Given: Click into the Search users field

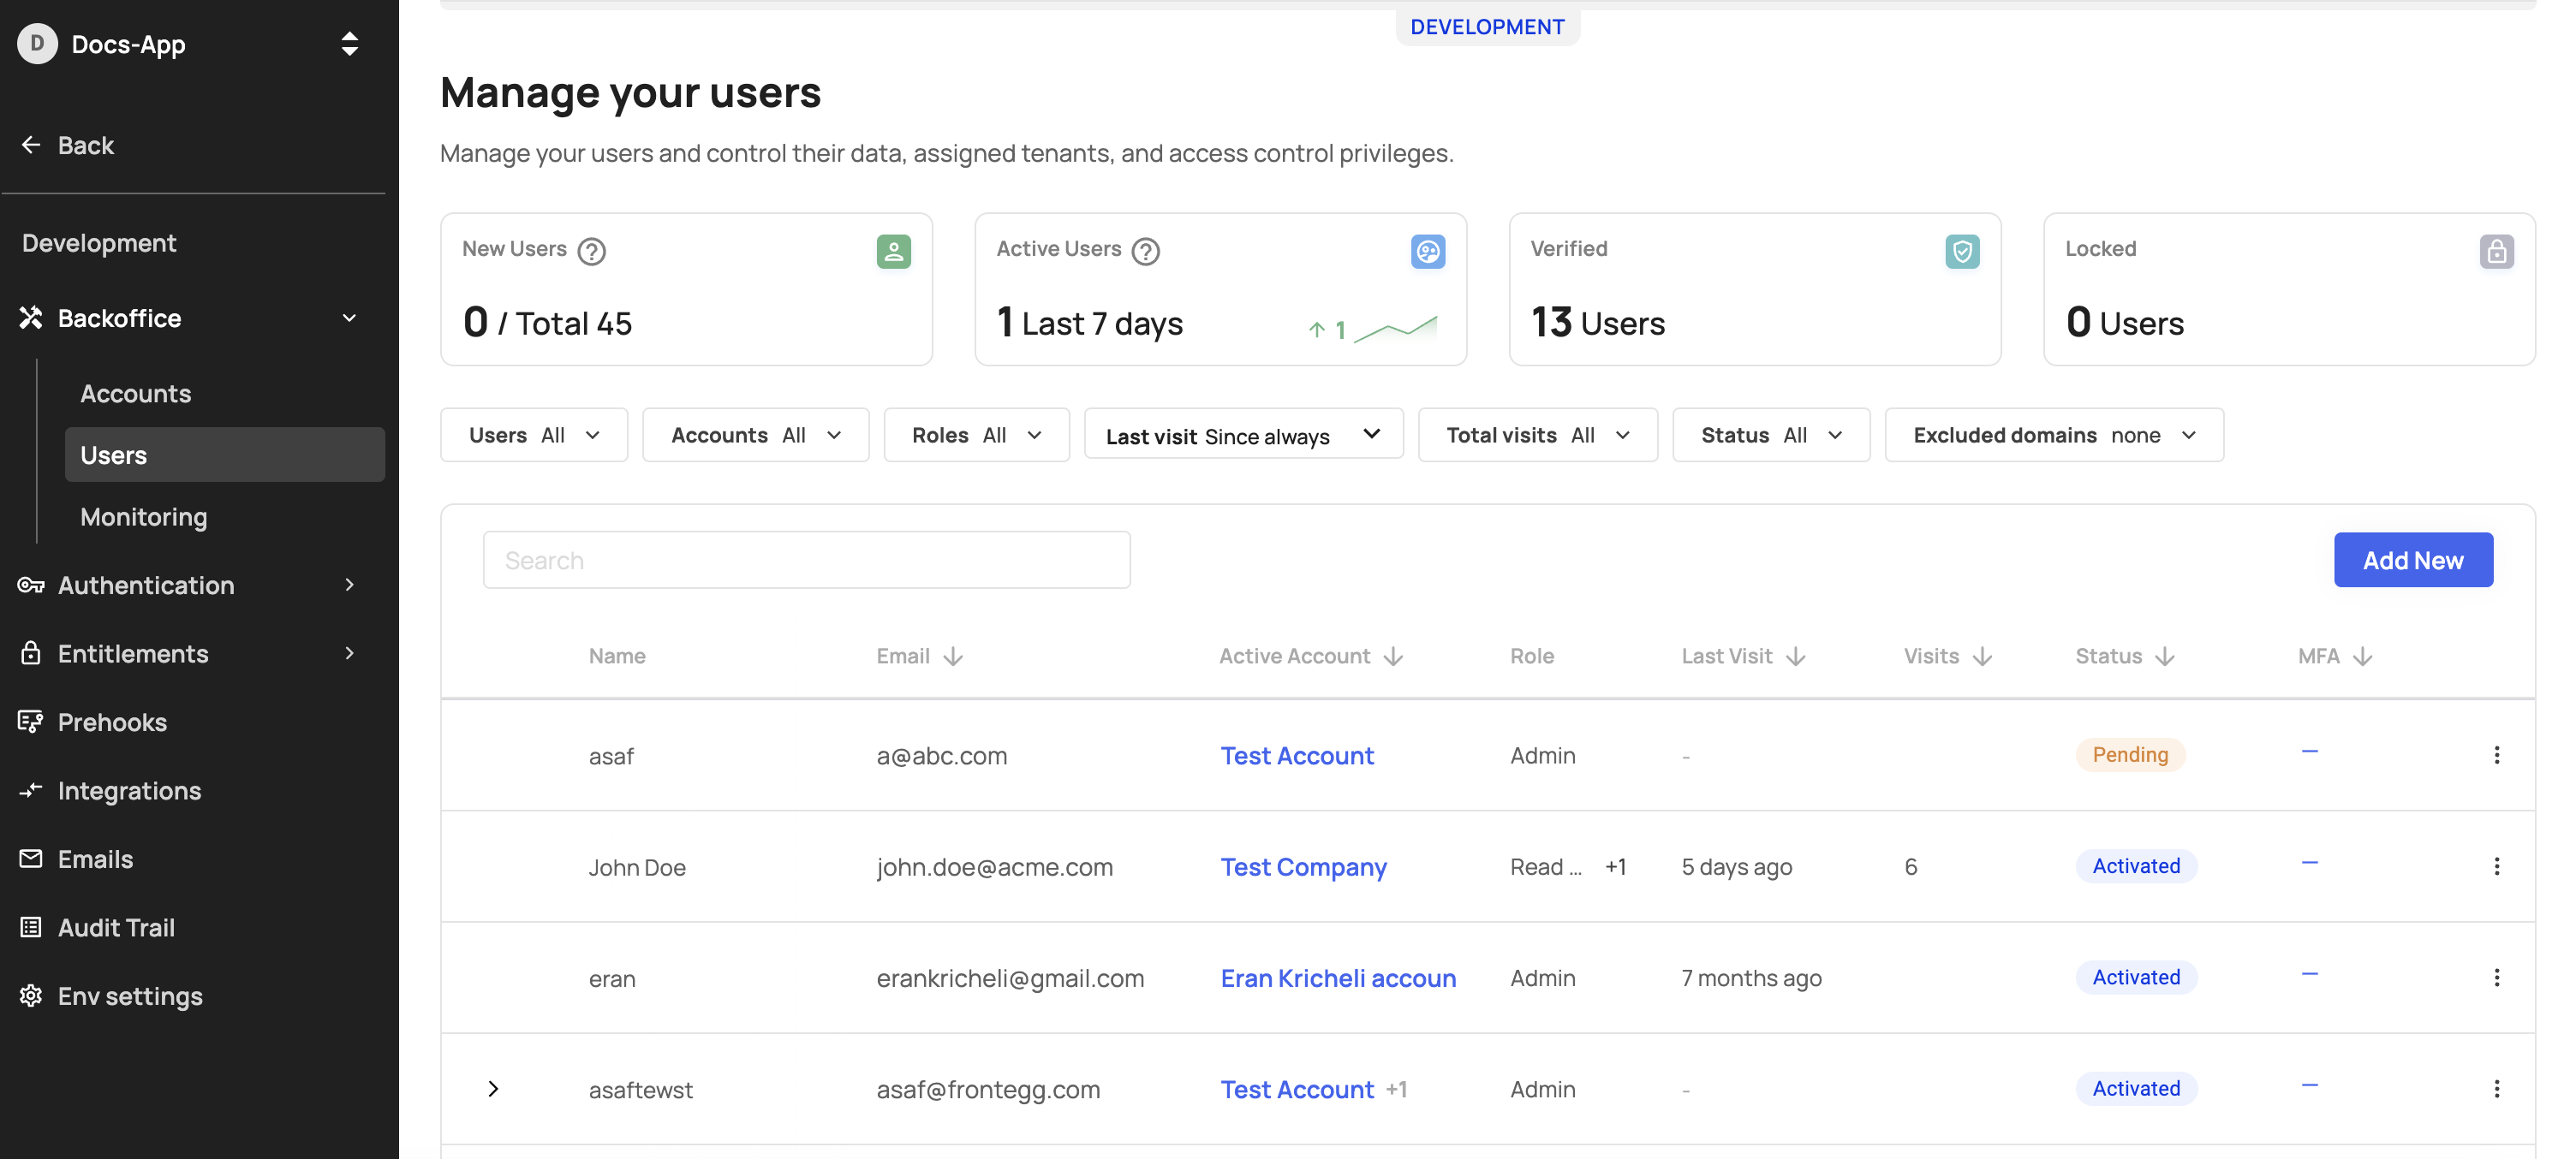Looking at the screenshot, I should coord(806,561).
